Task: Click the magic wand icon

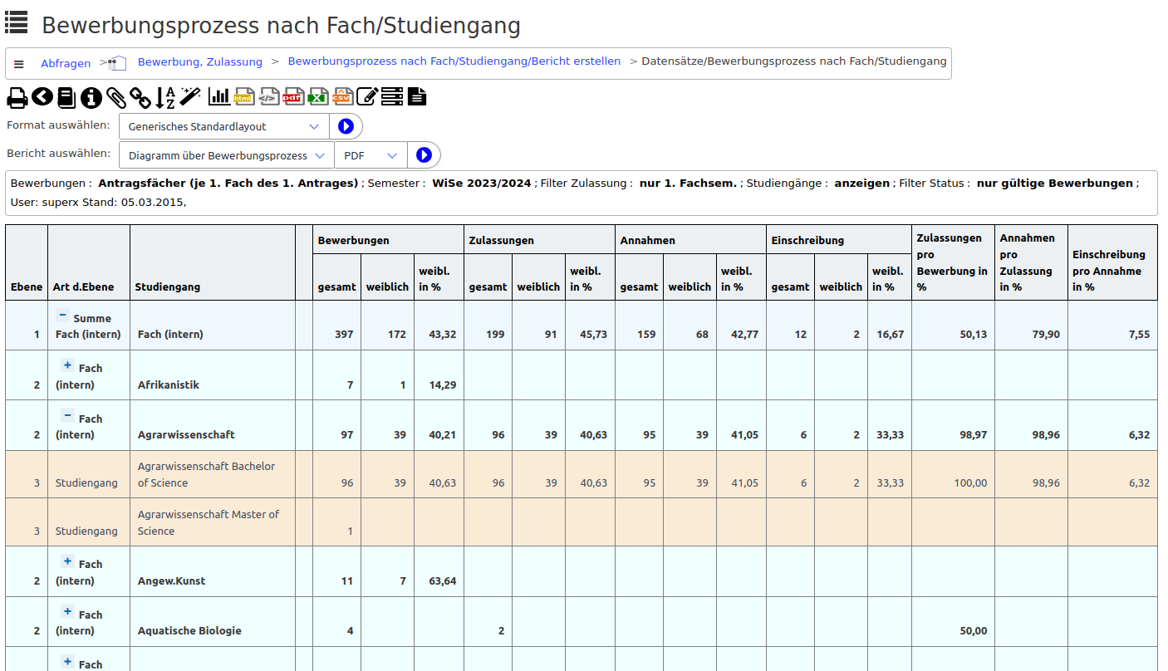Action: [x=190, y=97]
